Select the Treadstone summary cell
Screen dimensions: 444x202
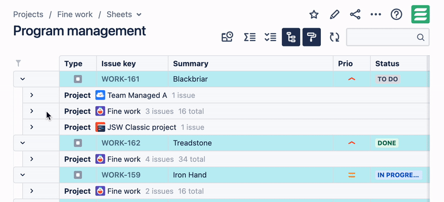[x=251, y=143]
